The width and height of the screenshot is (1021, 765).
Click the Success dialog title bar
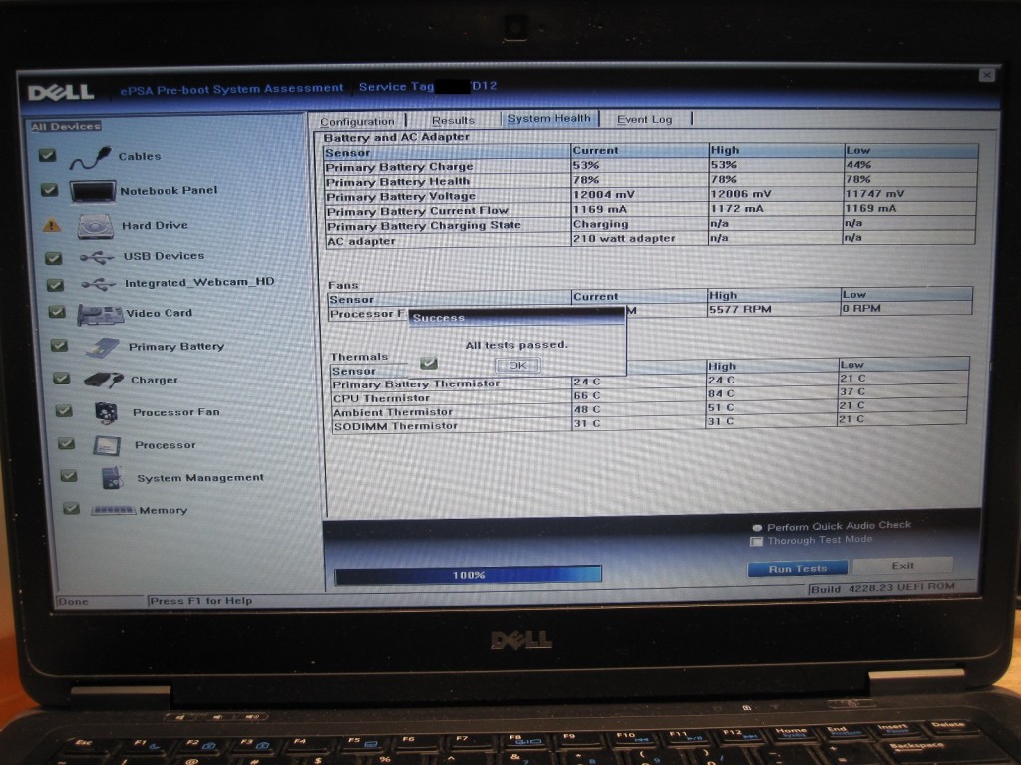tap(516, 318)
